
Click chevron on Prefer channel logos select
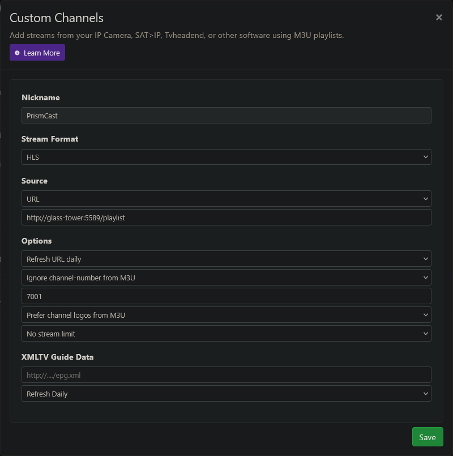pos(425,315)
